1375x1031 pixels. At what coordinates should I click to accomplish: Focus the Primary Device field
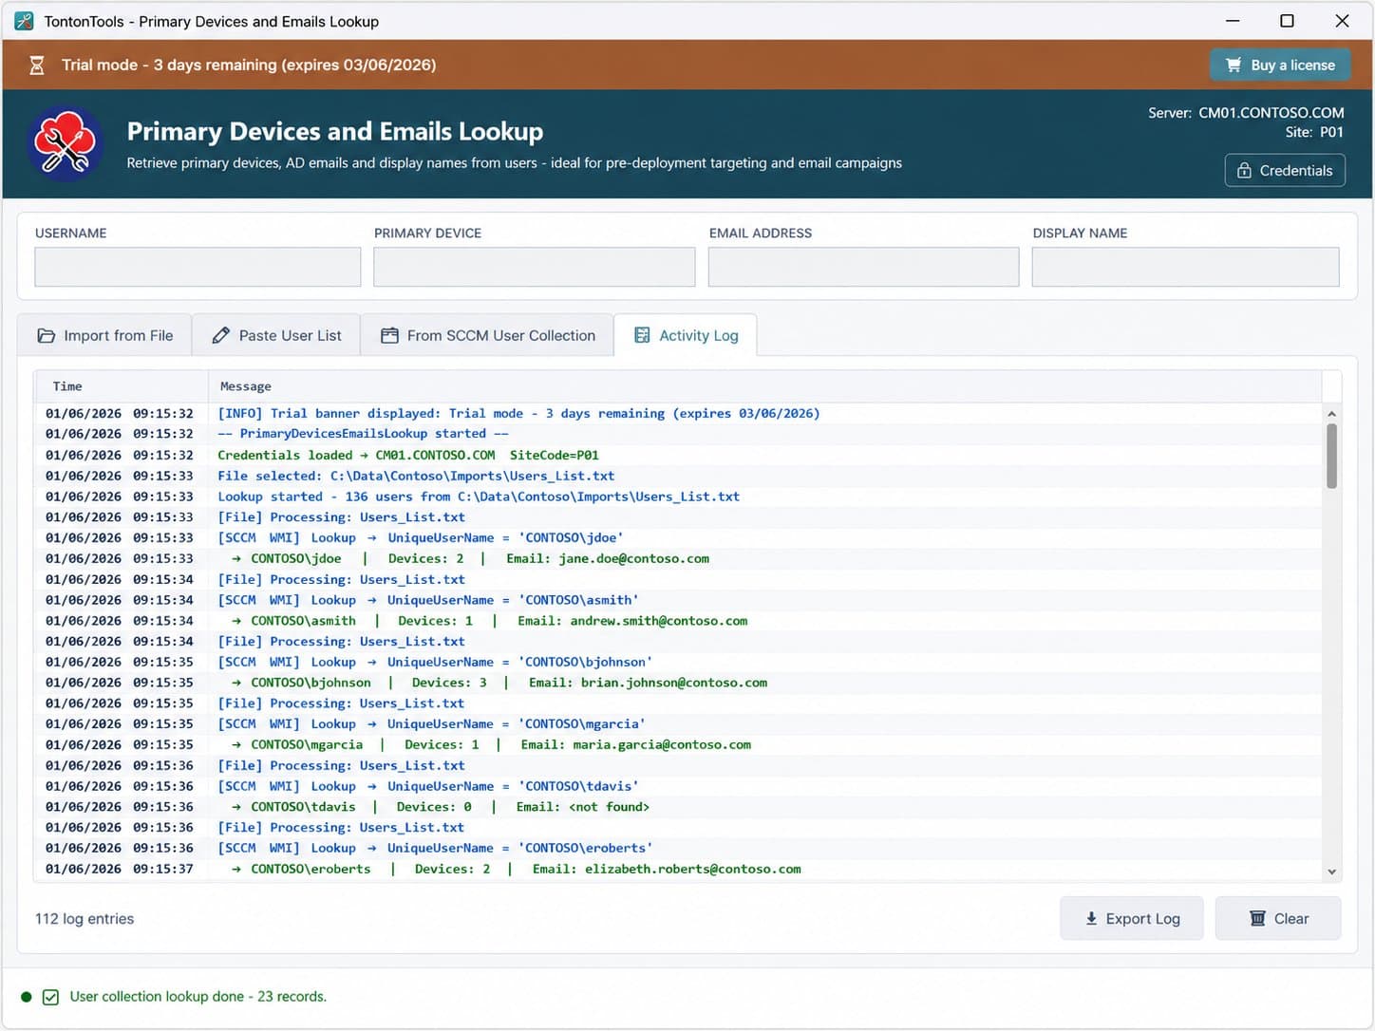(535, 267)
